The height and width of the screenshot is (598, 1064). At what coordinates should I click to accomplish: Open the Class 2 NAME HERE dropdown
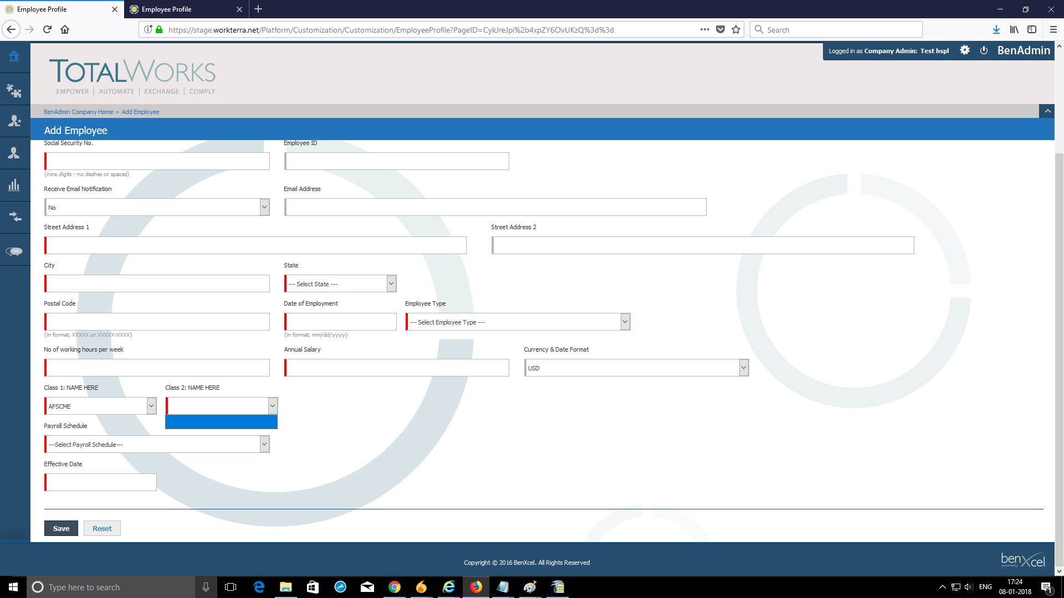pos(222,406)
